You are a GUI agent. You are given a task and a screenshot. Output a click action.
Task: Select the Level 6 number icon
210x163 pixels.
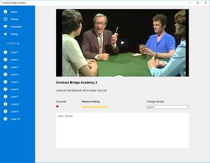click(5, 89)
